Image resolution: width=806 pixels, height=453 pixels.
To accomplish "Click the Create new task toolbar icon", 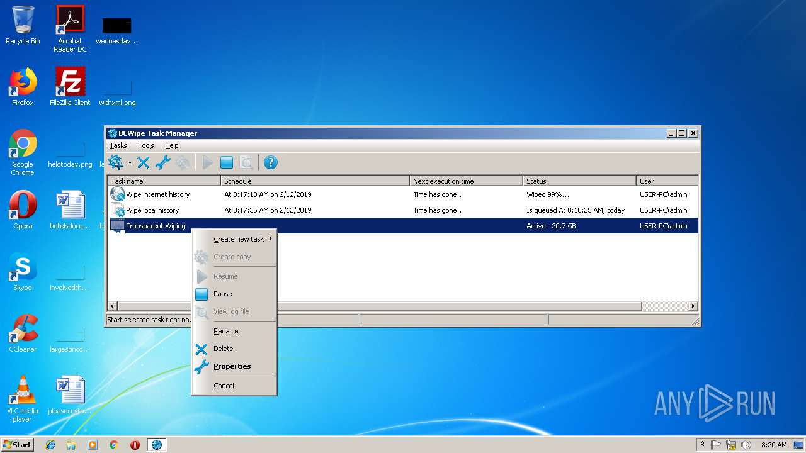I will click(x=116, y=162).
